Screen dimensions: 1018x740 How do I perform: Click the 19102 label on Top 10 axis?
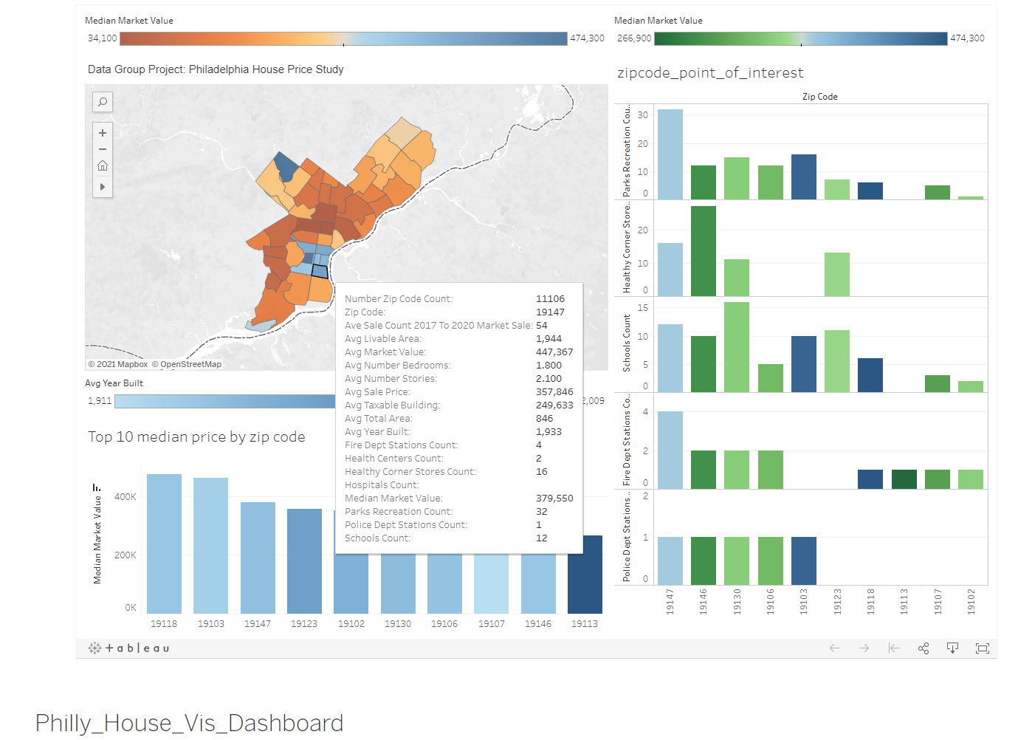(x=351, y=624)
